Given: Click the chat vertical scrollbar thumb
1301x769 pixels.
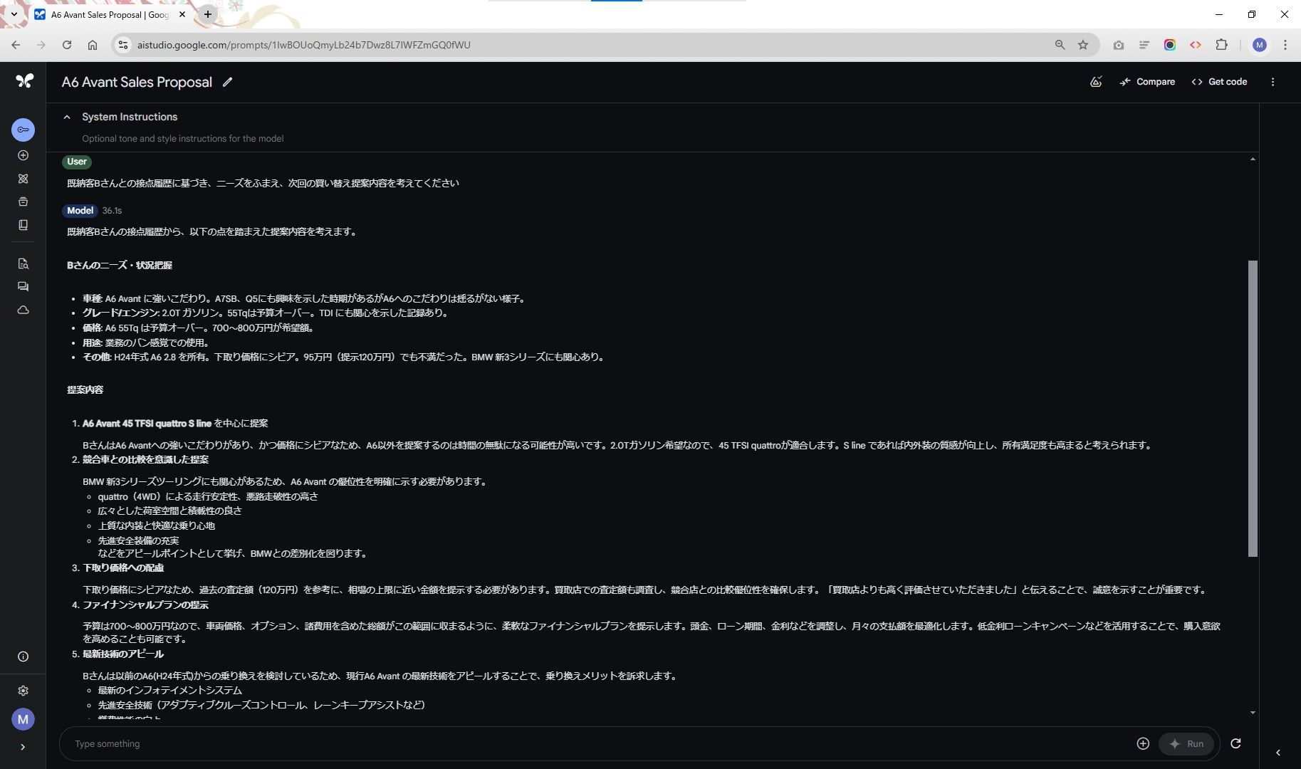Looking at the screenshot, I should click(1253, 408).
